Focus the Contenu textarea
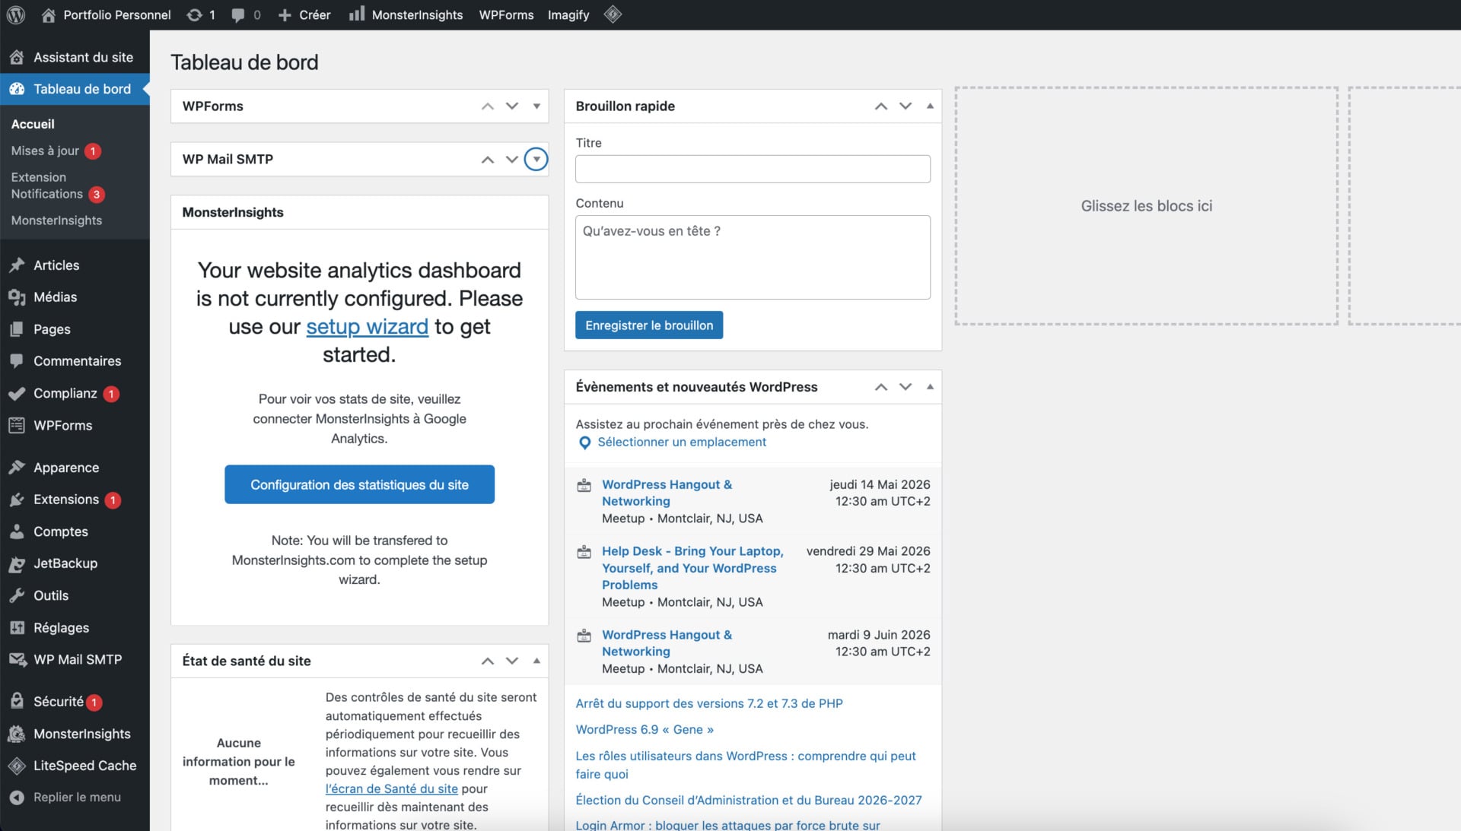1461x831 pixels. point(753,257)
